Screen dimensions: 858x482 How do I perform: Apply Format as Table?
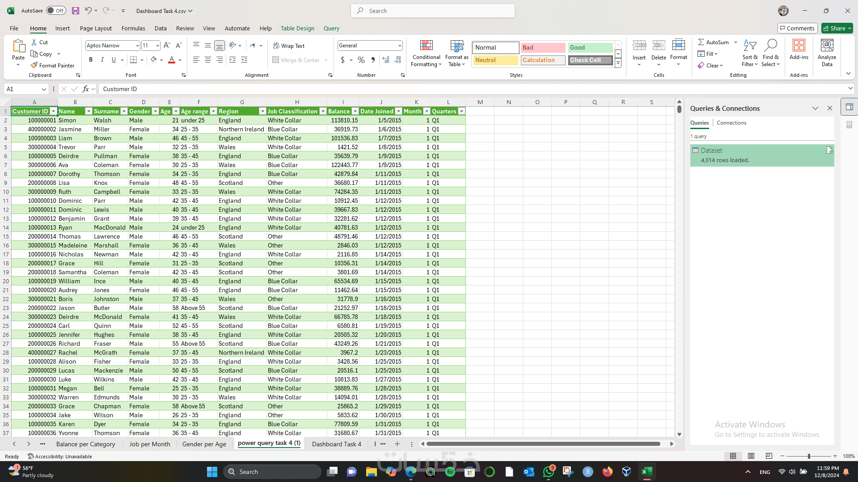coord(456,53)
